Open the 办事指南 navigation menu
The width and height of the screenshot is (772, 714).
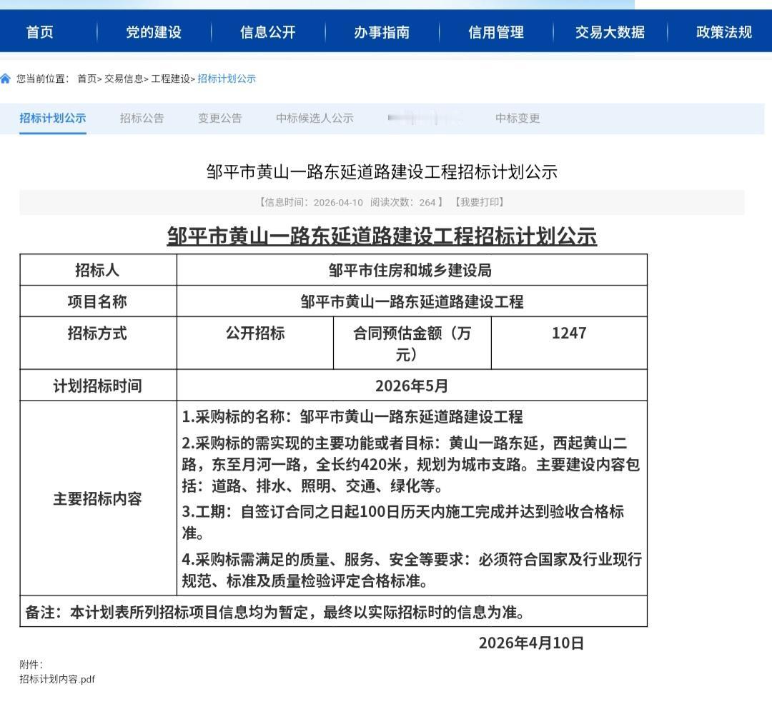pyautogui.click(x=382, y=32)
